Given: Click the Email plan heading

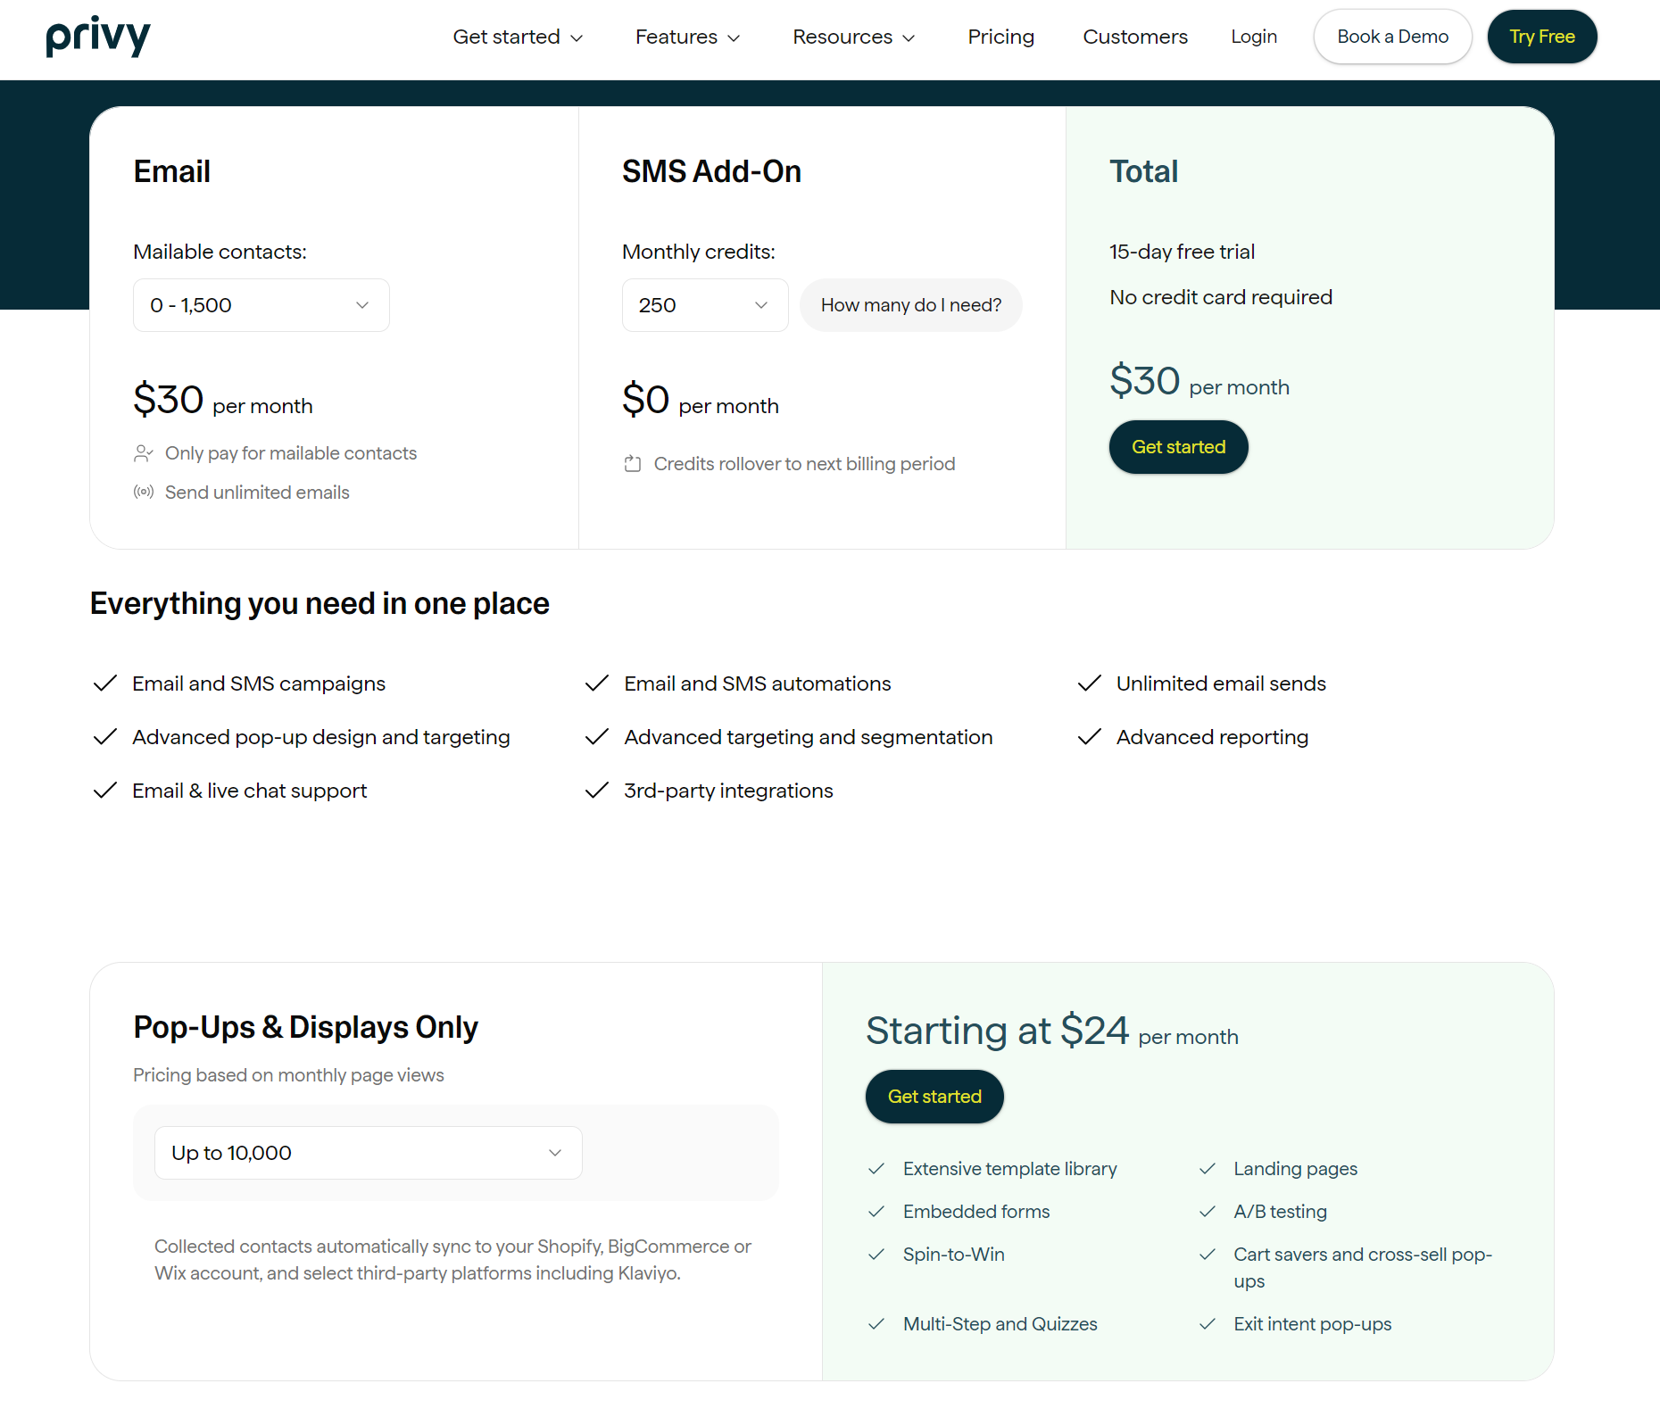Looking at the screenshot, I should tap(172, 171).
